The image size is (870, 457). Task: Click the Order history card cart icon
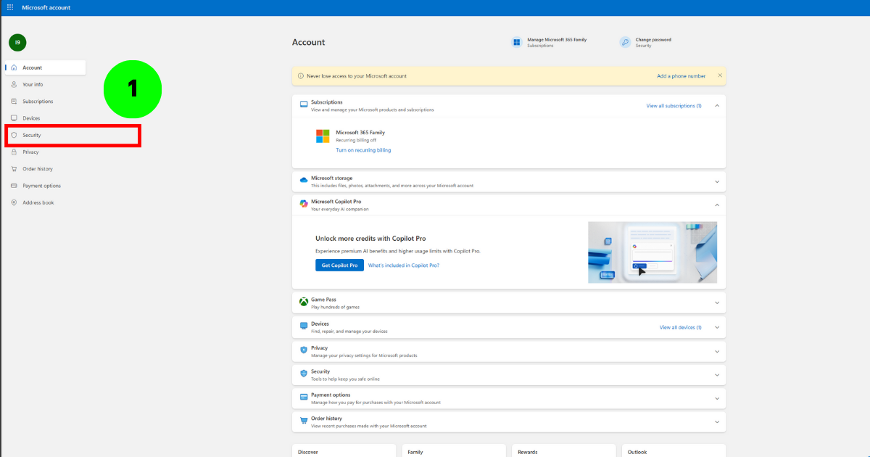click(304, 421)
